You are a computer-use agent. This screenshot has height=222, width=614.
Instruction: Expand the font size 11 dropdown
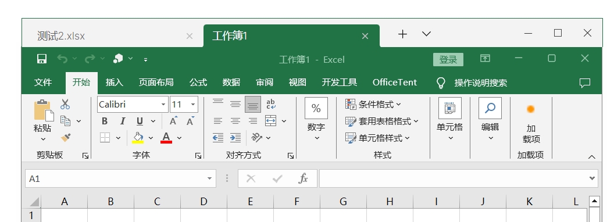tap(193, 105)
